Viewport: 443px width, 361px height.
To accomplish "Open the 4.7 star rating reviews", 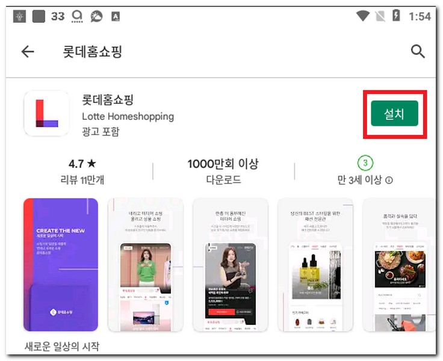I will pos(82,171).
